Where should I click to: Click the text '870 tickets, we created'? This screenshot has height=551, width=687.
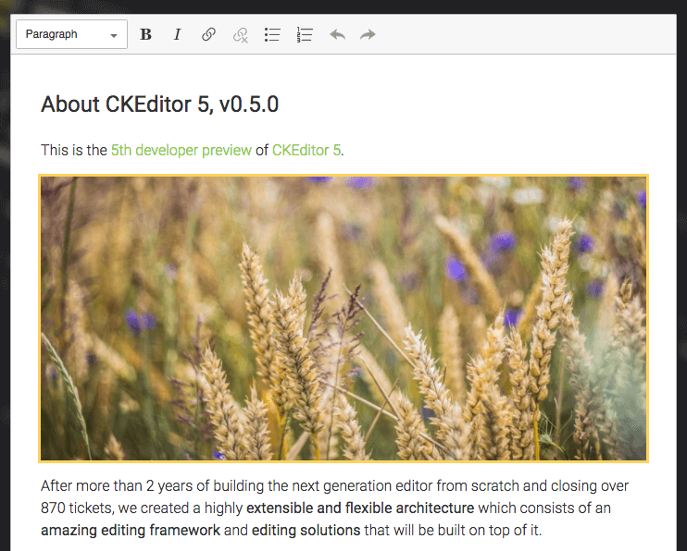point(115,508)
